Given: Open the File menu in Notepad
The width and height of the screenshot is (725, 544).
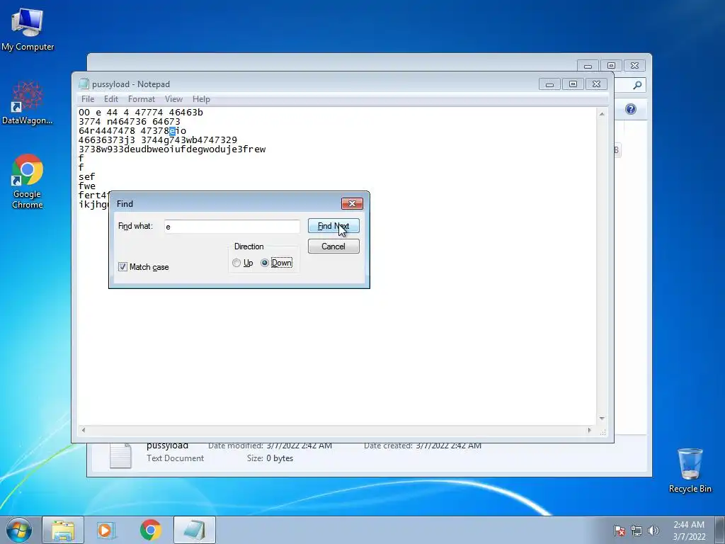Looking at the screenshot, I should pyautogui.click(x=87, y=99).
